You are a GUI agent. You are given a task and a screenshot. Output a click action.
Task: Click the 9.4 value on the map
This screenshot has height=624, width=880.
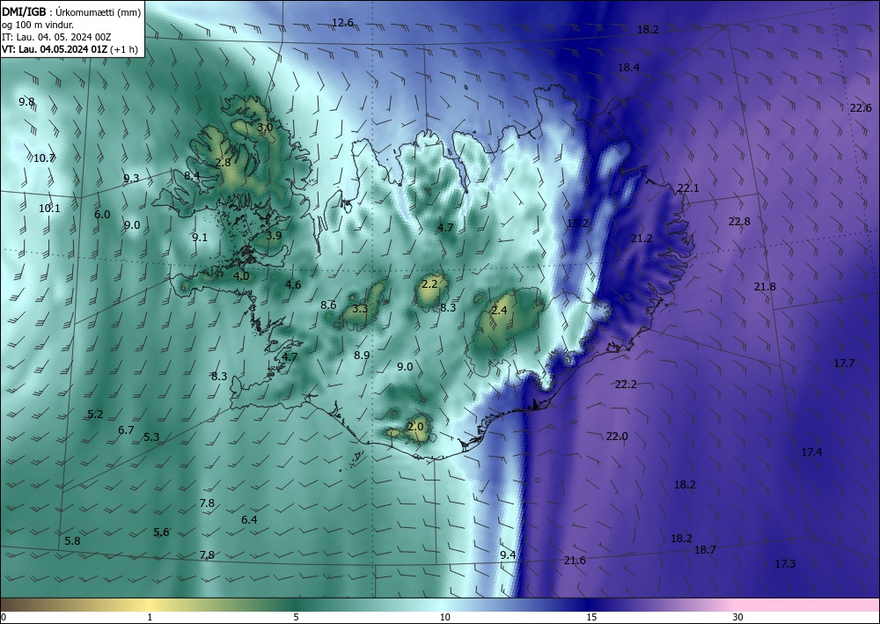tap(508, 555)
